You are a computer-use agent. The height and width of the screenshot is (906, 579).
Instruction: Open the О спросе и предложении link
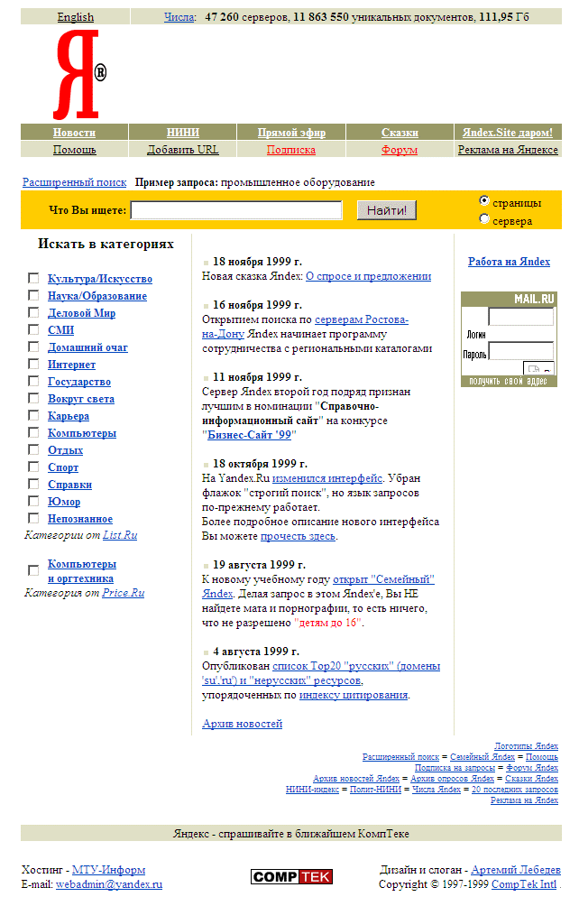(x=368, y=276)
